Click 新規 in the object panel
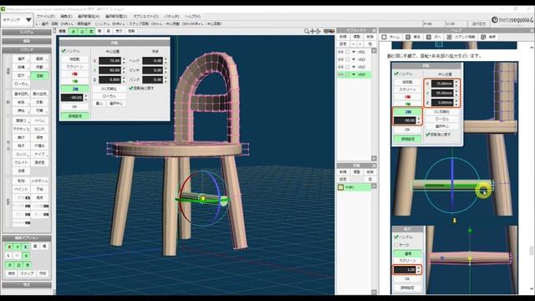The image size is (535, 301). pyautogui.click(x=343, y=37)
